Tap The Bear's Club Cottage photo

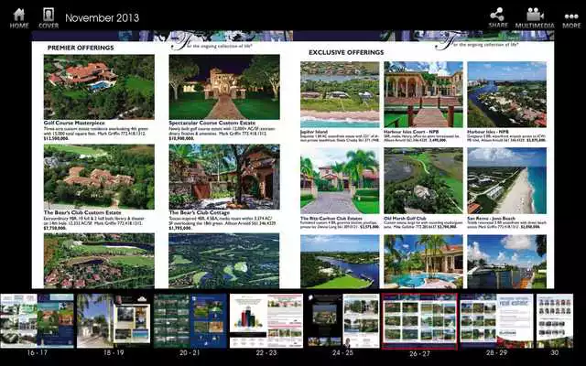224,177
